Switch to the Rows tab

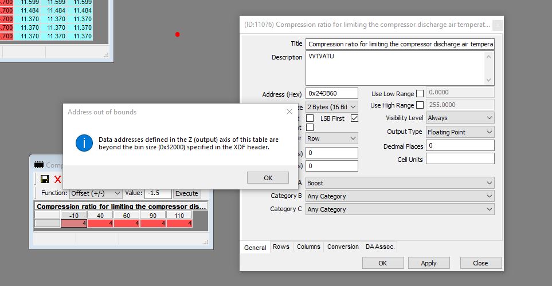281,247
